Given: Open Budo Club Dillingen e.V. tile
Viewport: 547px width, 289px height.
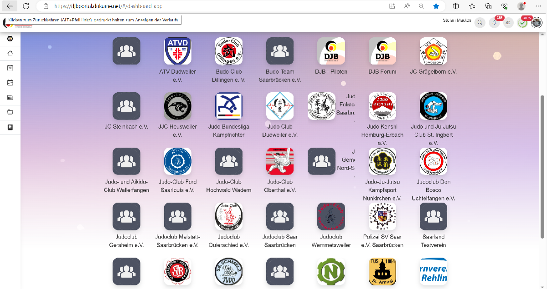Looking at the screenshot, I should tap(229, 51).
